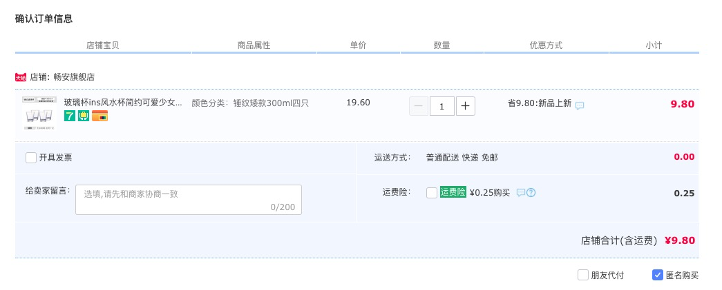Open the discount info bubble icon after 新品上新
Viewport: 722px width, 290px height.
pos(580,105)
